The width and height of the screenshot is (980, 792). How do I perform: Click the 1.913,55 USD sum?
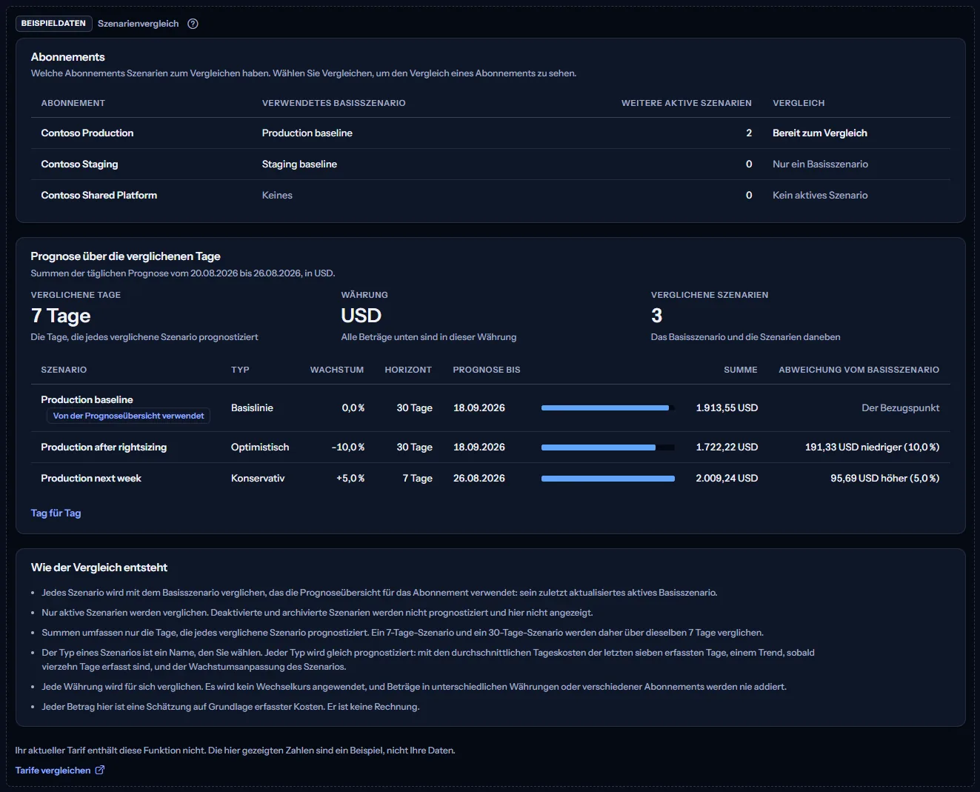[727, 408]
